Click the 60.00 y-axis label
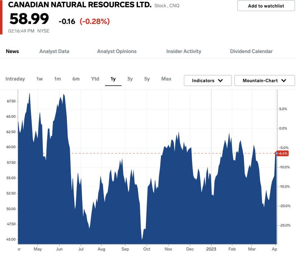296x258 pixels. click(x=11, y=147)
